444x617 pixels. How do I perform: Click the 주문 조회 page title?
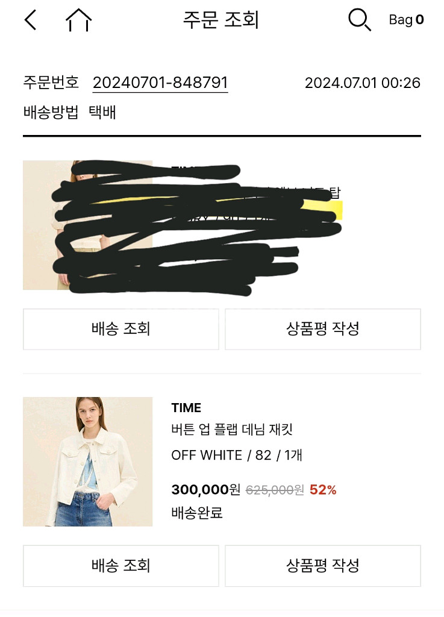[x=220, y=20]
